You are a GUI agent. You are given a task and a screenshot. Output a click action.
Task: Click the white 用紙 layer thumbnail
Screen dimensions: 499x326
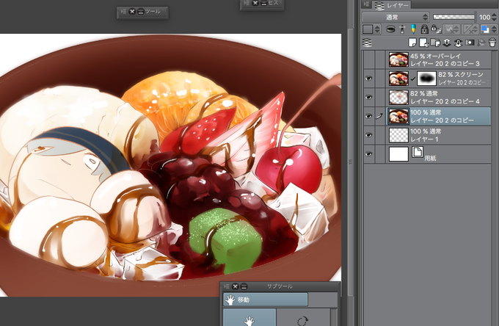pyautogui.click(x=398, y=154)
